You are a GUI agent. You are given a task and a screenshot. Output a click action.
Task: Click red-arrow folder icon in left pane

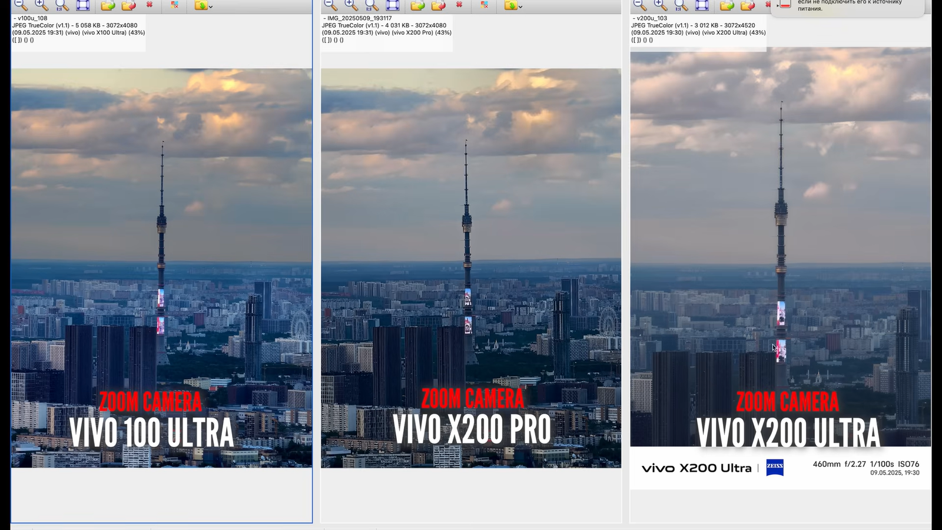(x=128, y=5)
